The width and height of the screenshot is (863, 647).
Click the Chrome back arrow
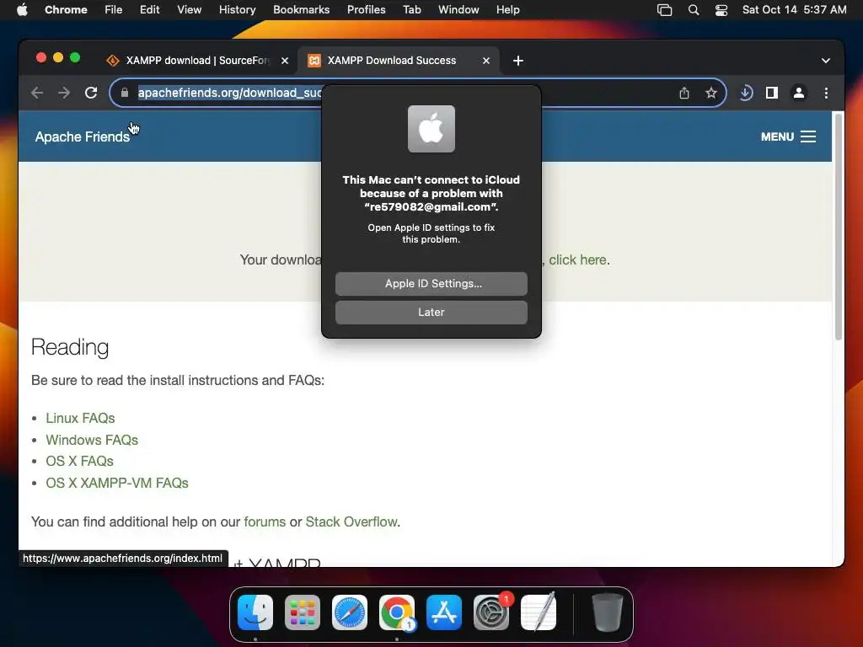coord(37,93)
